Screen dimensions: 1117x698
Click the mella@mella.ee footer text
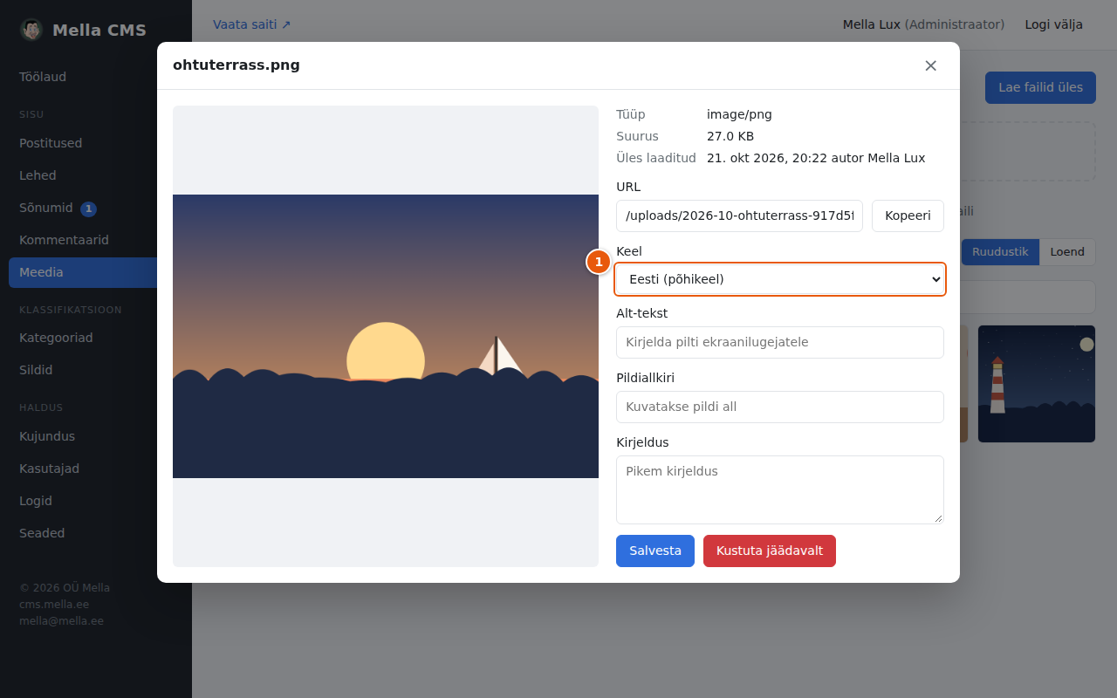[x=61, y=621]
